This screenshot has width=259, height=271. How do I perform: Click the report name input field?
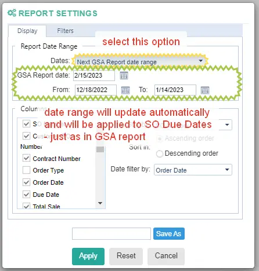point(111,233)
